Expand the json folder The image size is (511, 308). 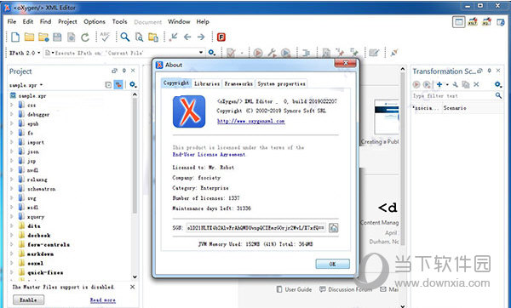click(x=12, y=151)
